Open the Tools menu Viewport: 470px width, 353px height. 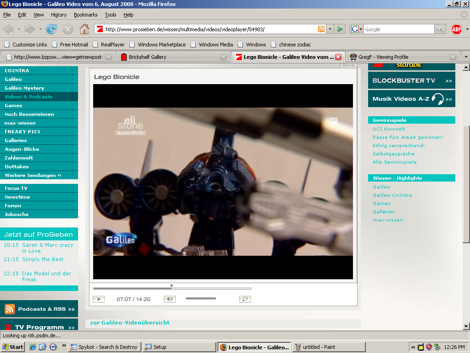[x=110, y=15]
